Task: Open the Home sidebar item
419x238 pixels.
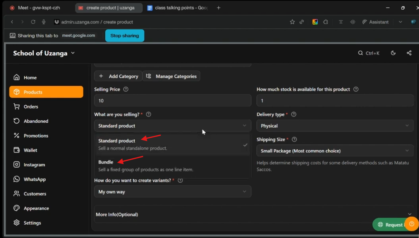Action: click(46, 78)
